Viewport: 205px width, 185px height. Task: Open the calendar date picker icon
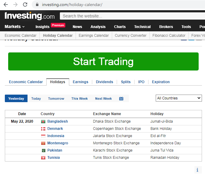tap(121, 99)
